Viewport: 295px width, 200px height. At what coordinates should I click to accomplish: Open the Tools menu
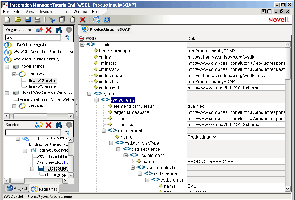tap(64, 12)
